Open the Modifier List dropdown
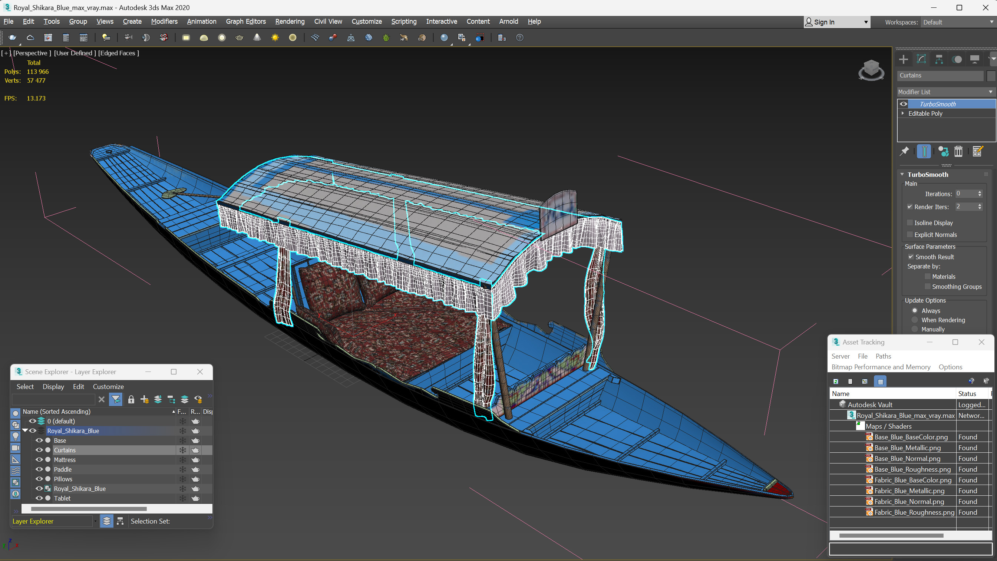The height and width of the screenshot is (561, 997). (x=946, y=92)
